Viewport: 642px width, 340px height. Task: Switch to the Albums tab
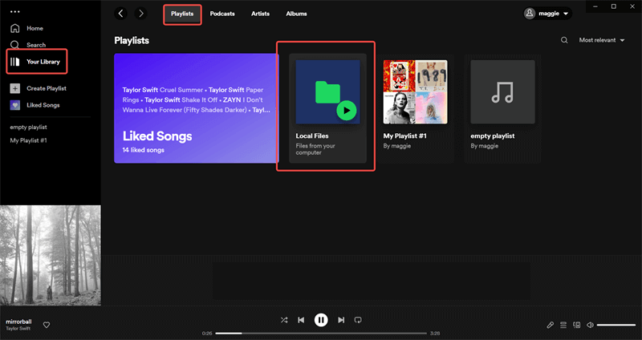[296, 14]
